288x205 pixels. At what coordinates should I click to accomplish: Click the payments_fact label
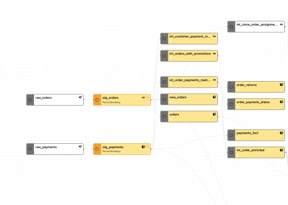tap(247, 133)
